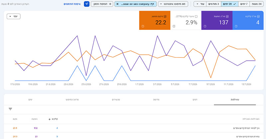This screenshot has width=266, height=139.
Task: Select the blue total clicks card
Action: [248, 20]
